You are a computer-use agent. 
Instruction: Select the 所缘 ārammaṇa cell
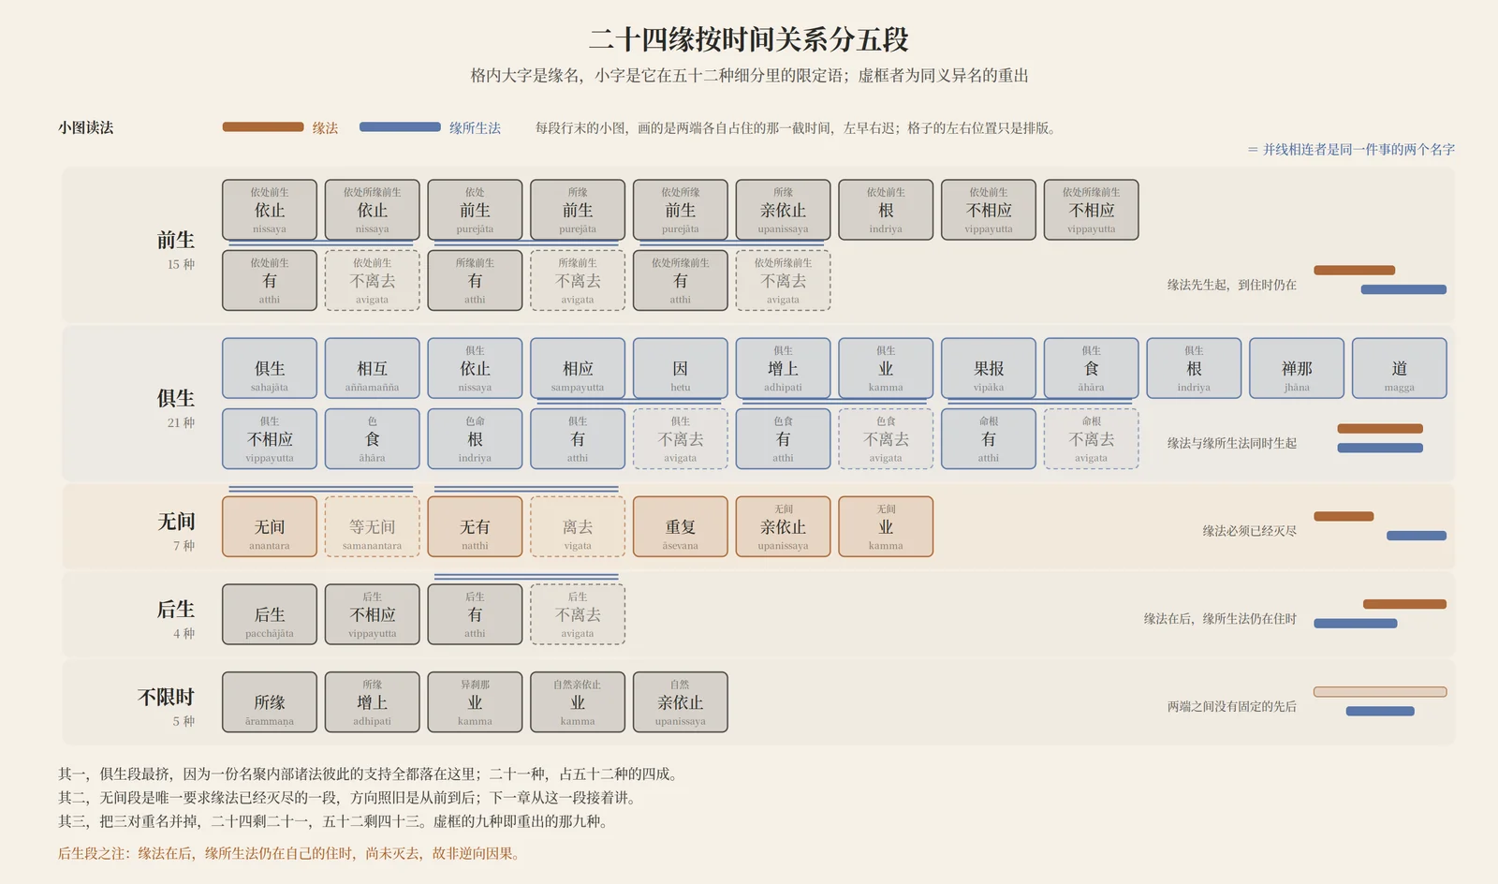click(270, 702)
